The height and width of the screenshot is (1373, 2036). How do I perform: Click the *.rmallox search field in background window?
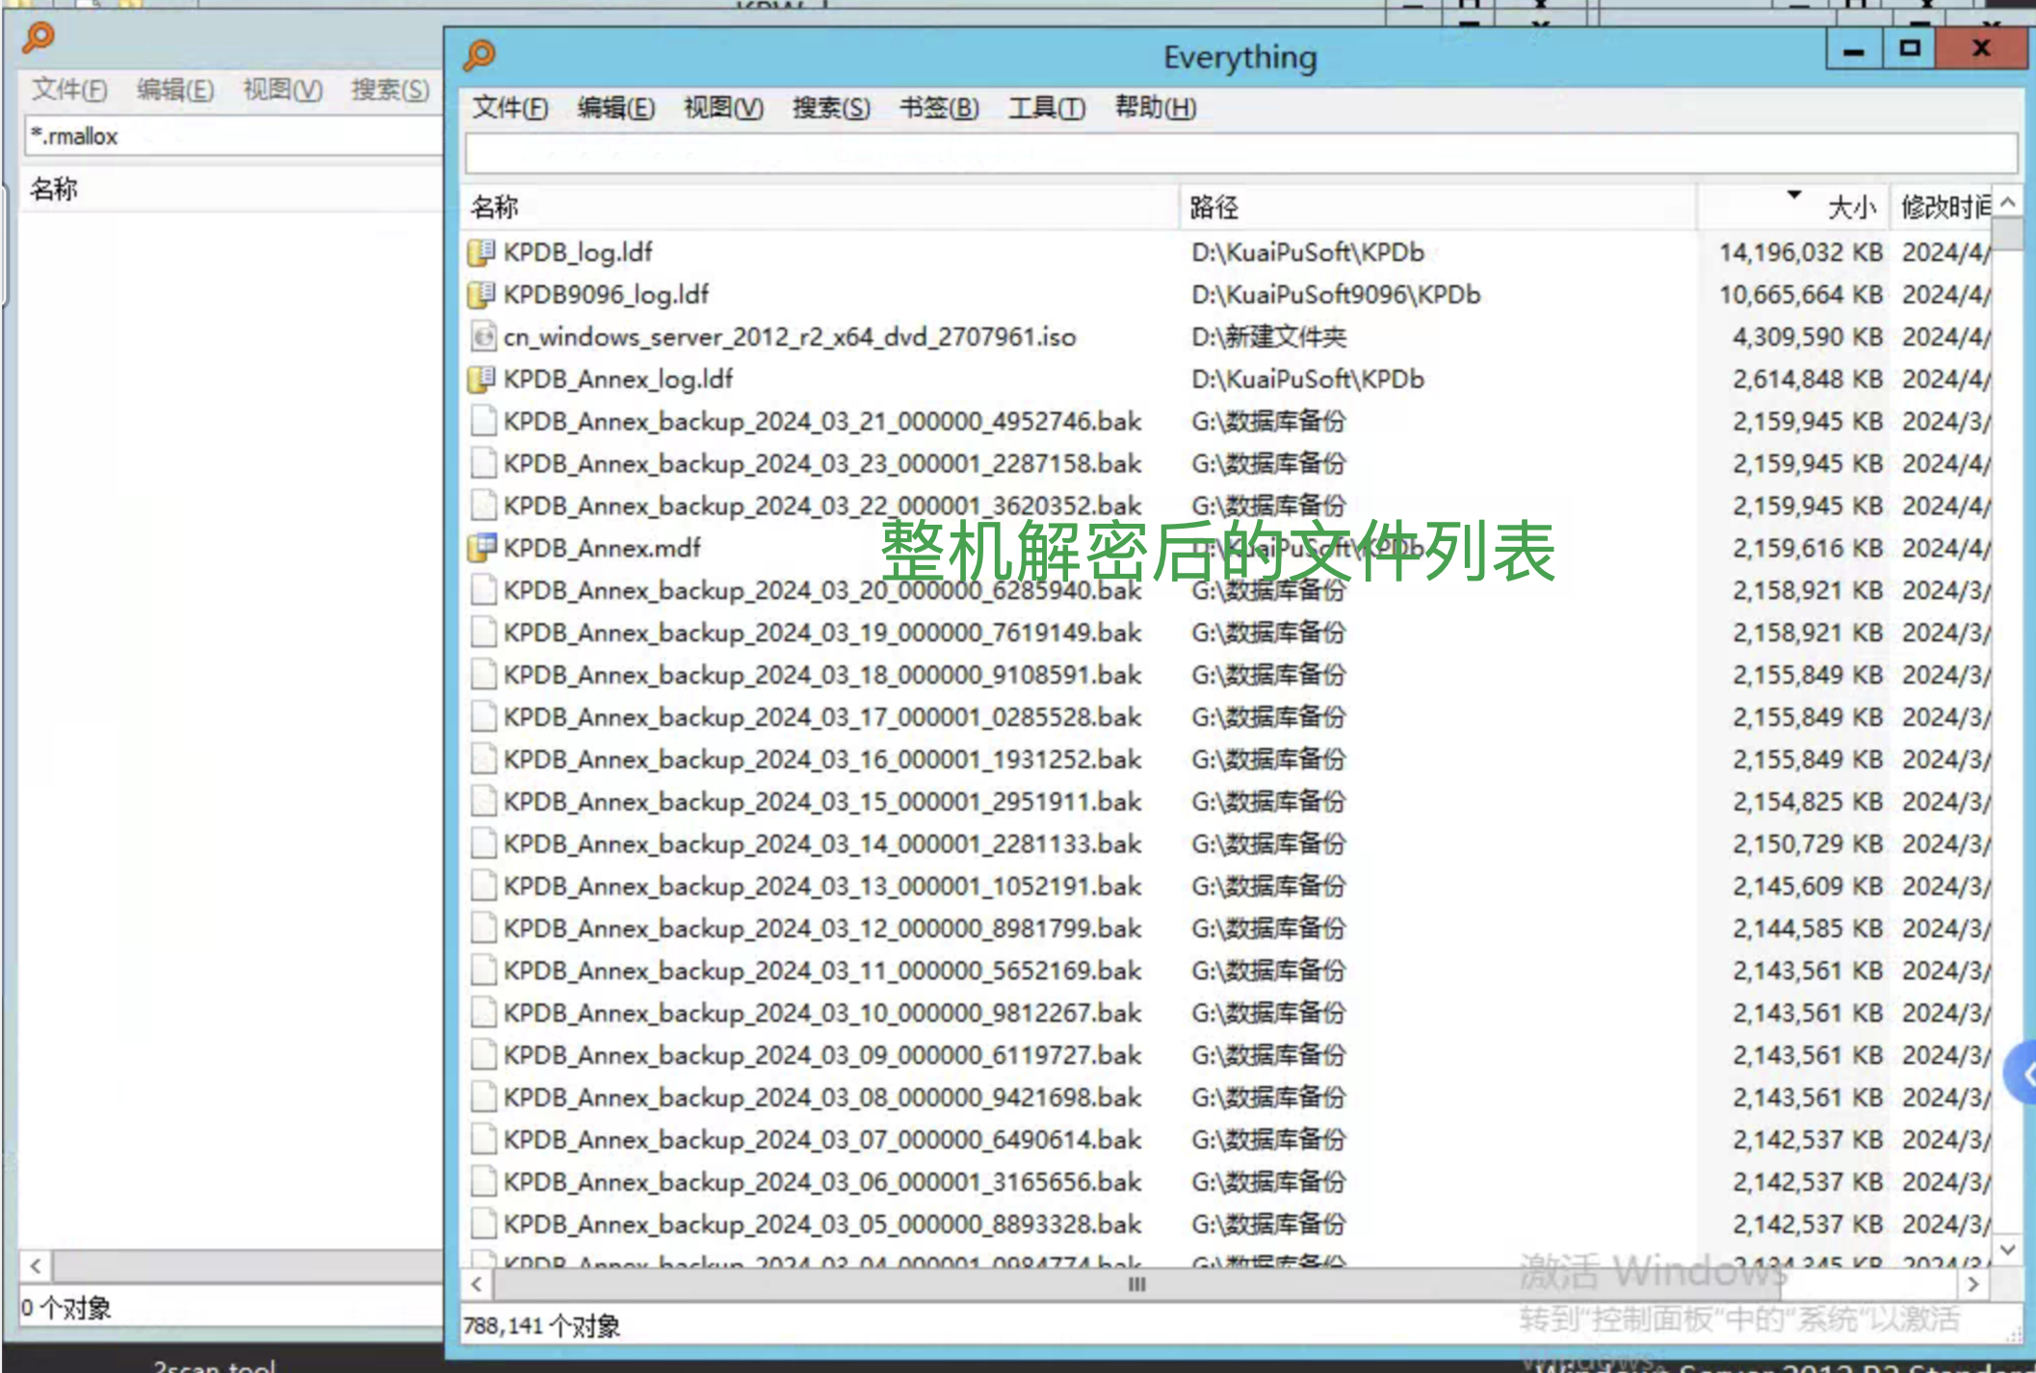click(234, 137)
